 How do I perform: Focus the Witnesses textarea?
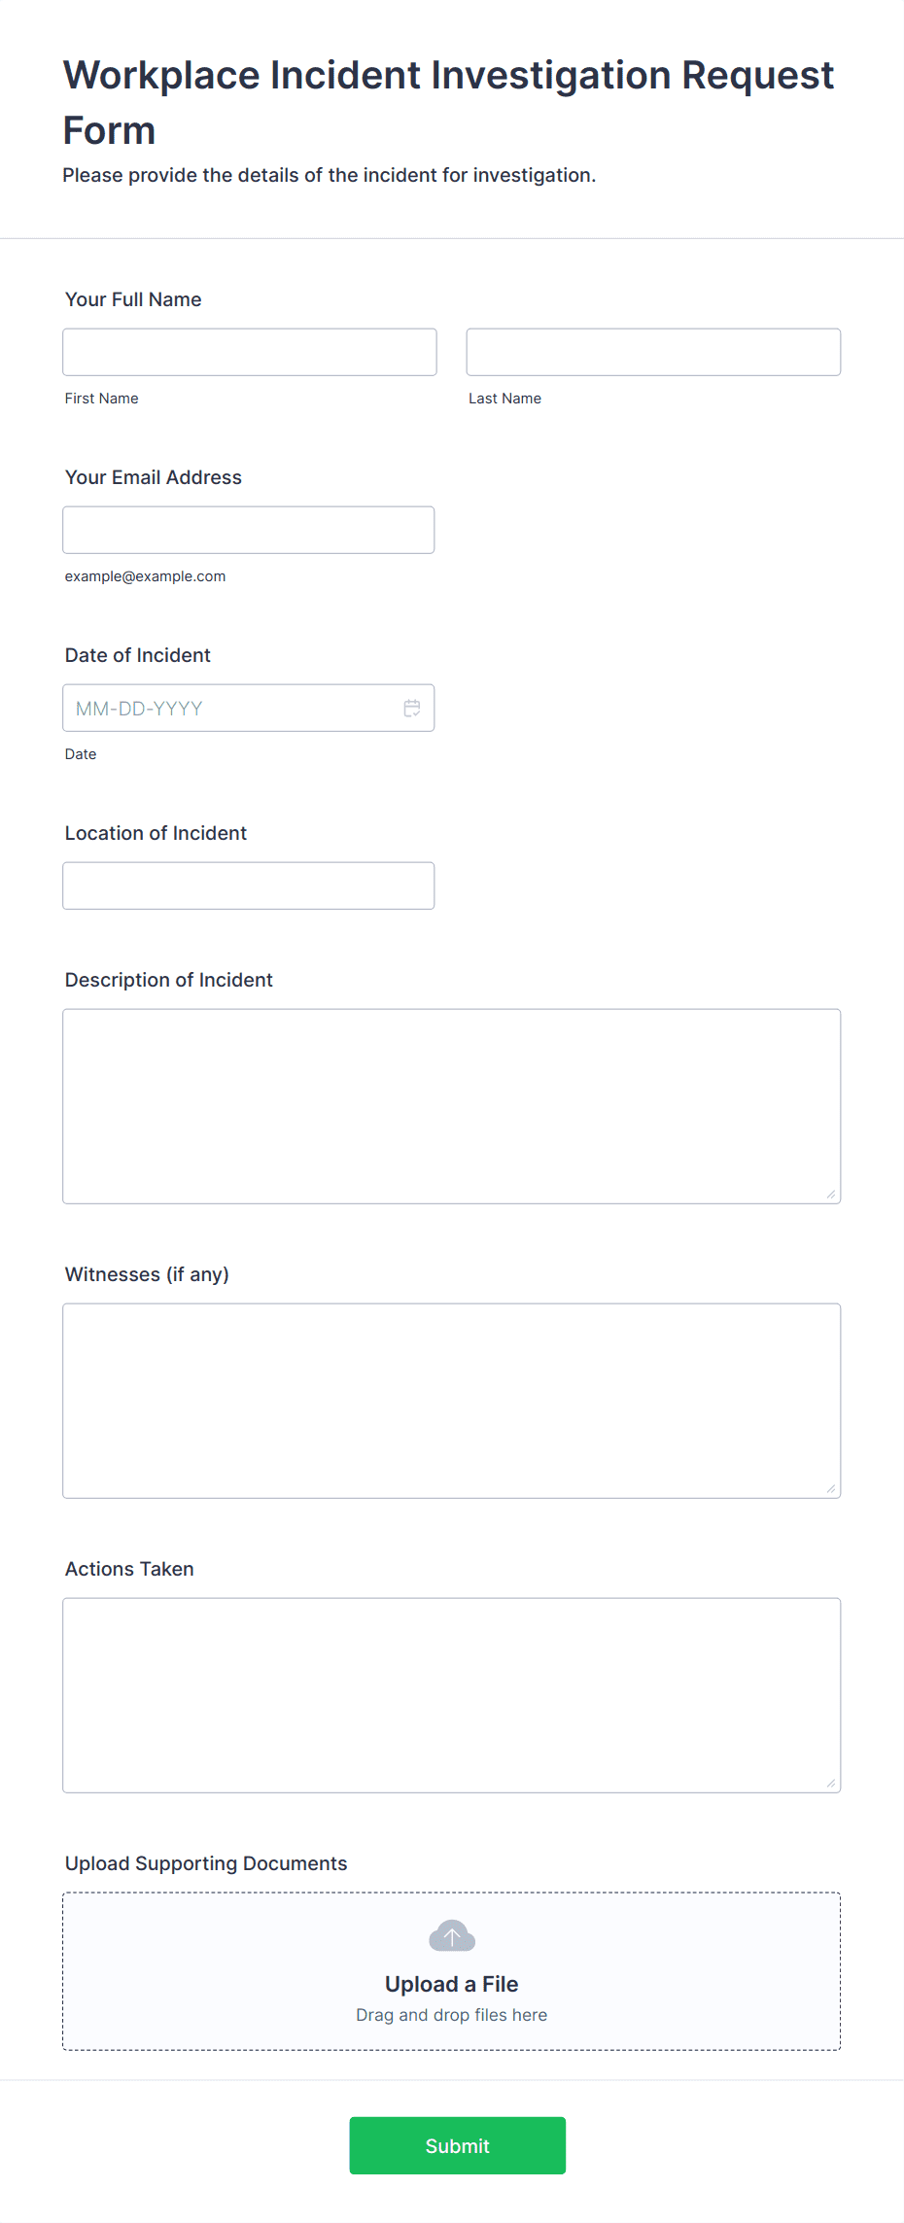451,1401
